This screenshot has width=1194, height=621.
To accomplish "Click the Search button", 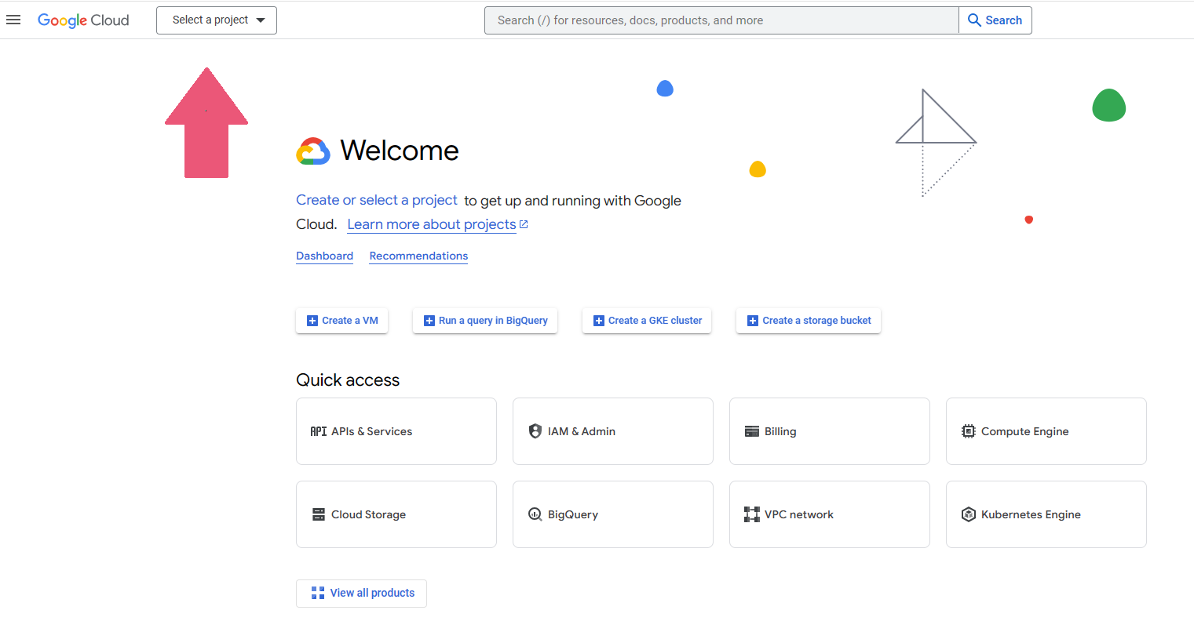I will [x=995, y=20].
